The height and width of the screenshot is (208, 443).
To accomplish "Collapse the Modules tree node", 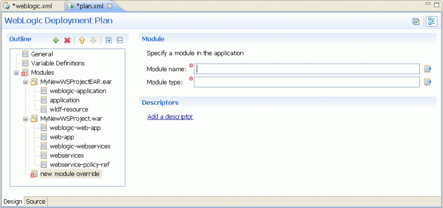I will pyautogui.click(x=16, y=73).
